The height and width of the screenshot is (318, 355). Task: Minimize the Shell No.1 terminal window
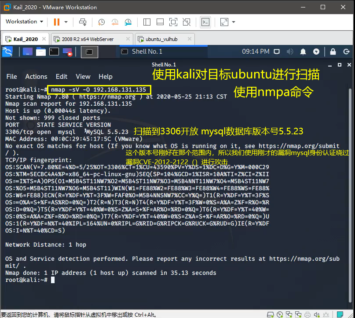tap(330, 65)
